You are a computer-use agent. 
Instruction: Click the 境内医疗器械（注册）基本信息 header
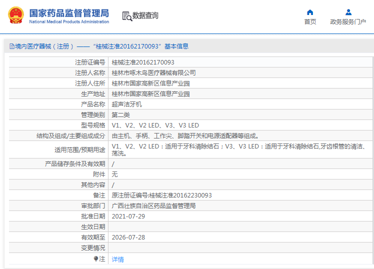point(99,46)
